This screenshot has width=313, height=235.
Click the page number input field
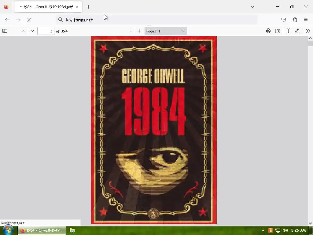[x=46, y=31]
